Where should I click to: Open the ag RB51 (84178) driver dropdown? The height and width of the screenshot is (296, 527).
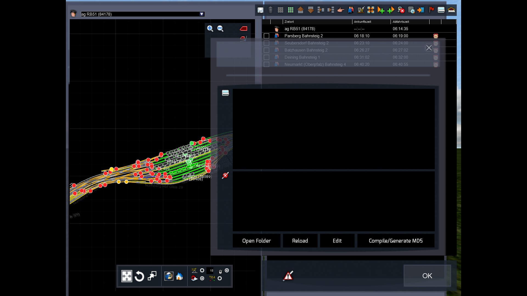pyautogui.click(x=202, y=14)
